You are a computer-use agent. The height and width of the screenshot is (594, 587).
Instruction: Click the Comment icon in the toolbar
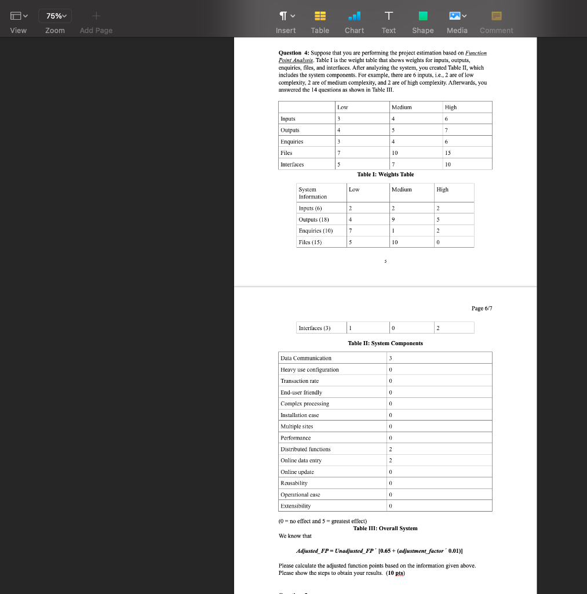(x=496, y=15)
